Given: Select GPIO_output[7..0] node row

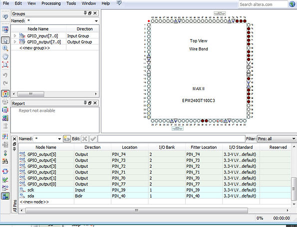Looking at the screenshot, I should pos(55,42).
